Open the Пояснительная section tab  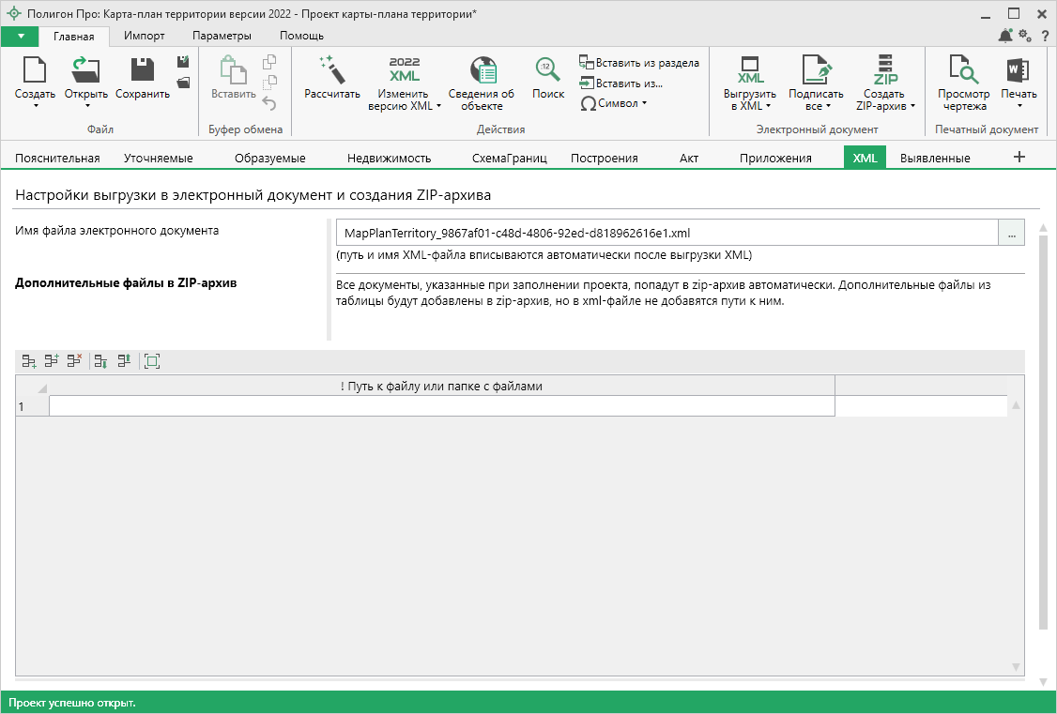[57, 158]
